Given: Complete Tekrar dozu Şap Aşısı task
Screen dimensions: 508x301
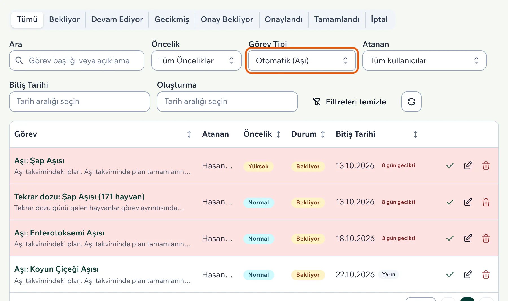Looking at the screenshot, I should pyautogui.click(x=450, y=202).
